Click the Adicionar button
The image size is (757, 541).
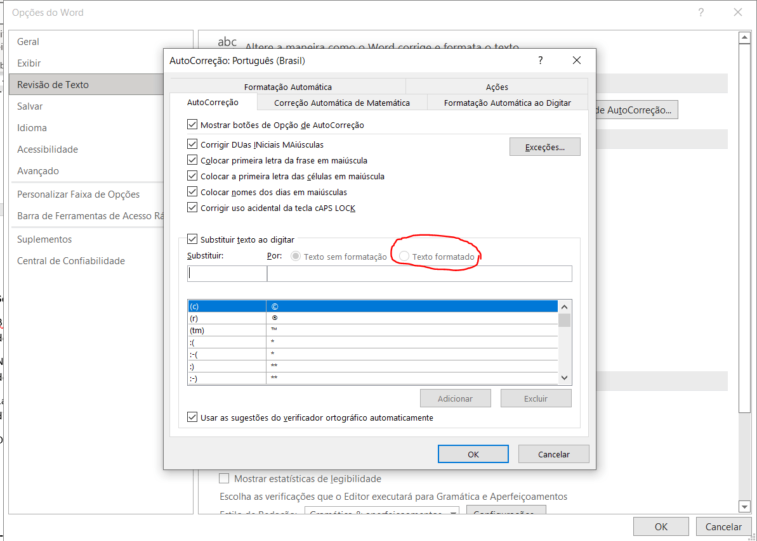click(455, 398)
